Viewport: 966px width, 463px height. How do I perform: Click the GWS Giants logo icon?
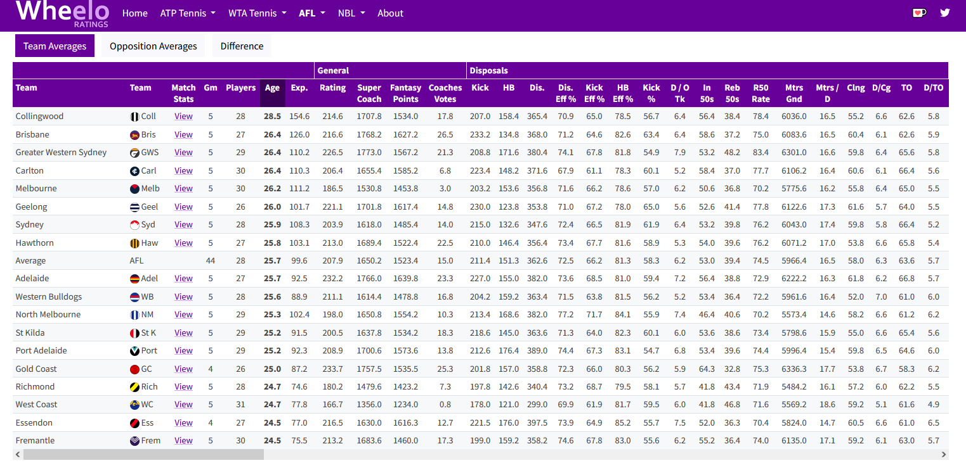pyautogui.click(x=134, y=153)
